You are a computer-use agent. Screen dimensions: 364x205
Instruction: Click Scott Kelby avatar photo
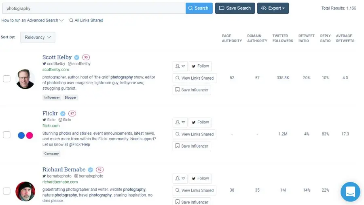[25, 79]
